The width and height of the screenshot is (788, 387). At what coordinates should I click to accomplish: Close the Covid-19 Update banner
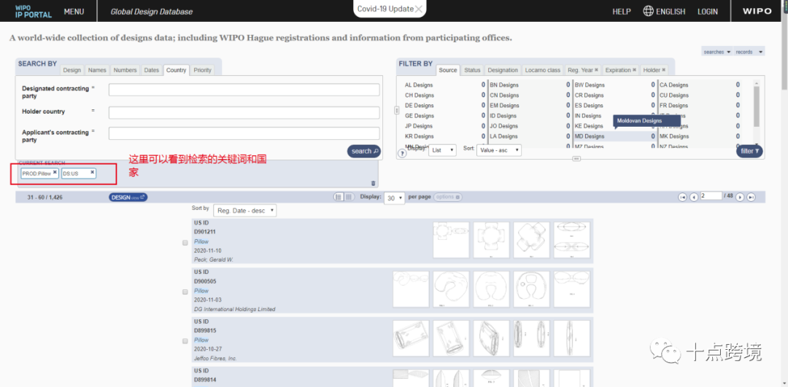coord(419,9)
